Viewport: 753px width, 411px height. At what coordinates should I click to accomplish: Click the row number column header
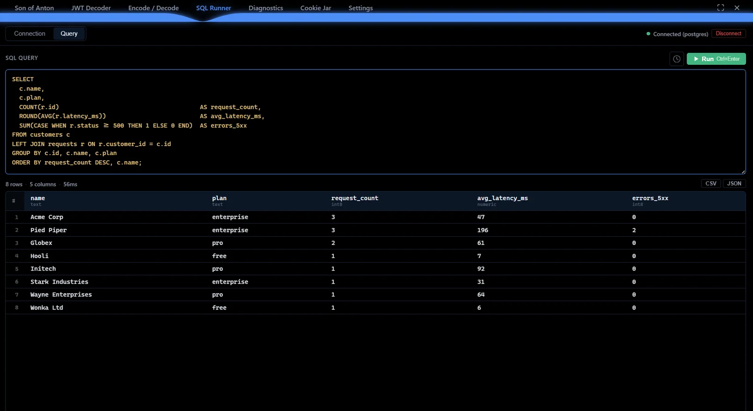(x=14, y=201)
